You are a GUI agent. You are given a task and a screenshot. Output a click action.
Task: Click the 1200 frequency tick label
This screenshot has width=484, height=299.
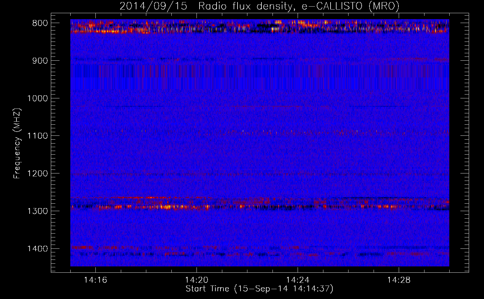(x=37, y=174)
